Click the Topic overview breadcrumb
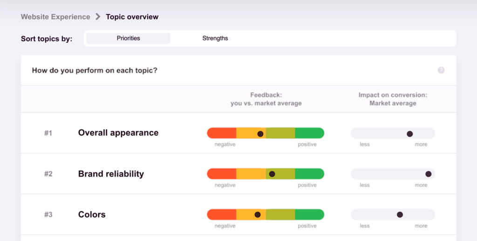The image size is (477, 241). click(132, 17)
